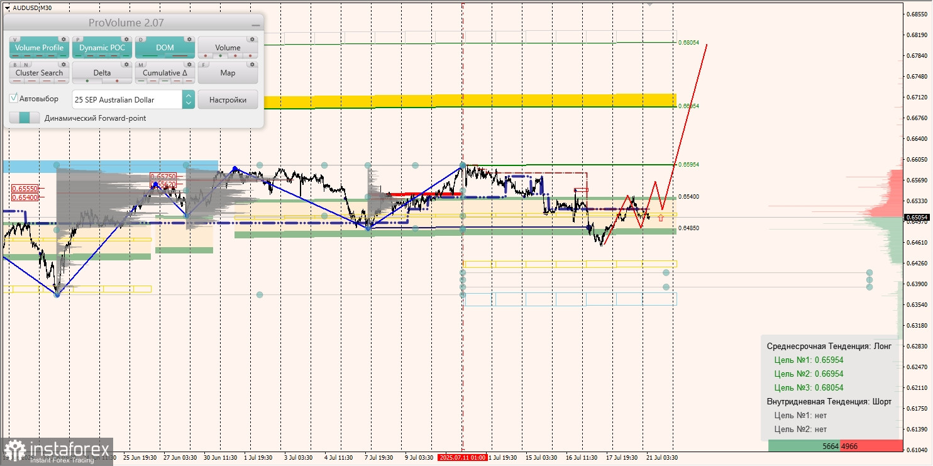The height and width of the screenshot is (466, 933).
Task: Select the red dot mode under Delta
Action: [117, 81]
